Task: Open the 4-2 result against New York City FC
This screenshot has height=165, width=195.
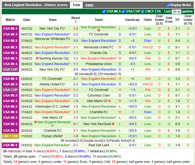Action: (x=76, y=29)
